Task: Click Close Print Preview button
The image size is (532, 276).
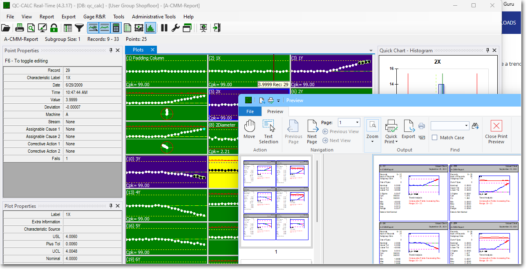Action: pyautogui.click(x=496, y=131)
